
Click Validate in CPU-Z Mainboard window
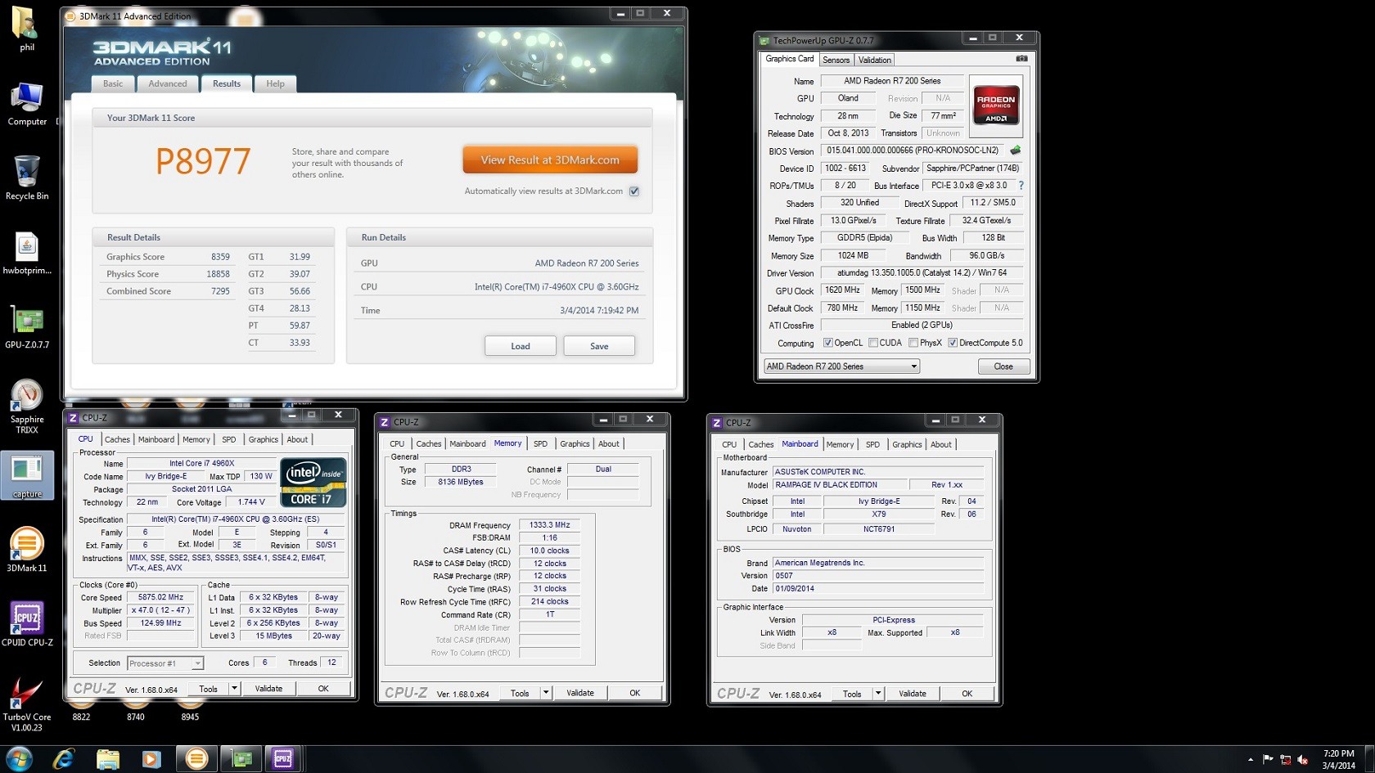point(913,694)
